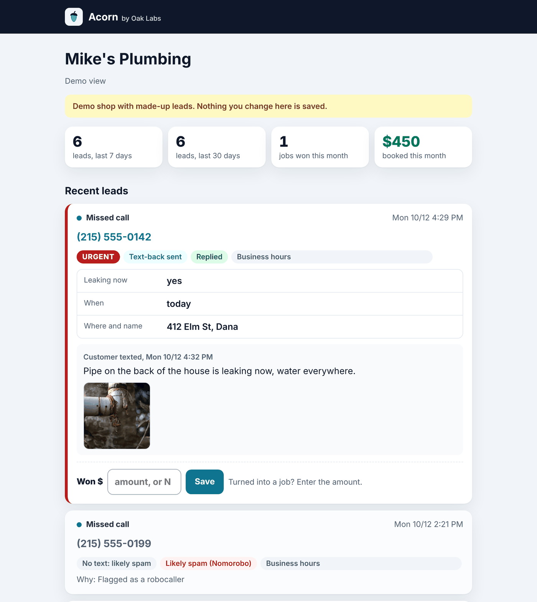Click the Likely spam (Nomorobo) tag
This screenshot has height=602, width=537.
(208, 563)
